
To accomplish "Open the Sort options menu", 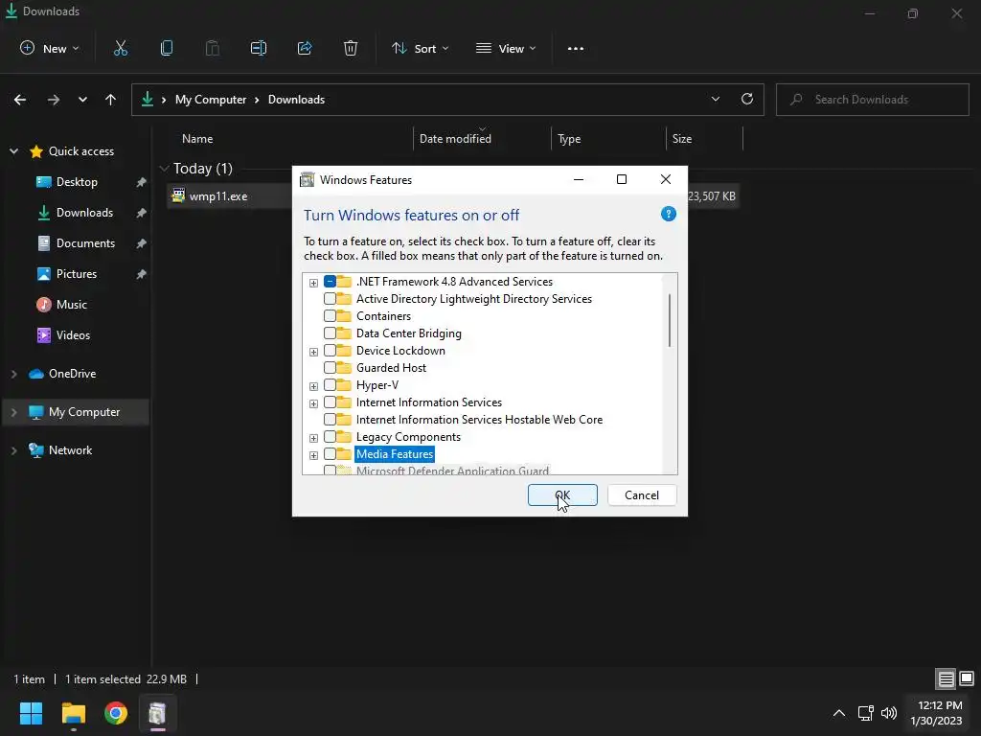I will [x=420, y=48].
